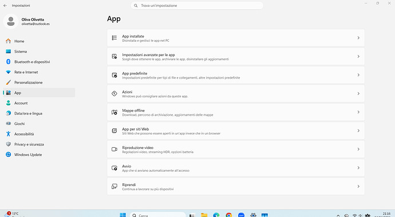This screenshot has height=217, width=395.
Task: Click the back arrow next to Impostazioni
Action: click(5, 5)
